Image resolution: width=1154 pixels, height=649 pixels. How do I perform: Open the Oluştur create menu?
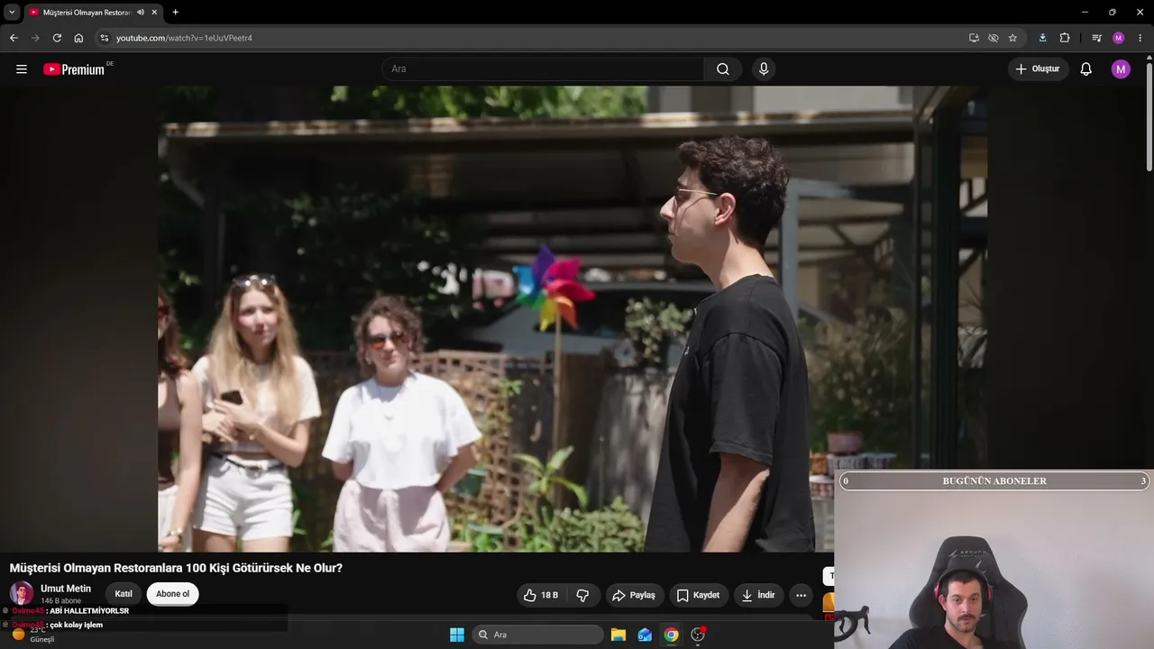click(1039, 69)
